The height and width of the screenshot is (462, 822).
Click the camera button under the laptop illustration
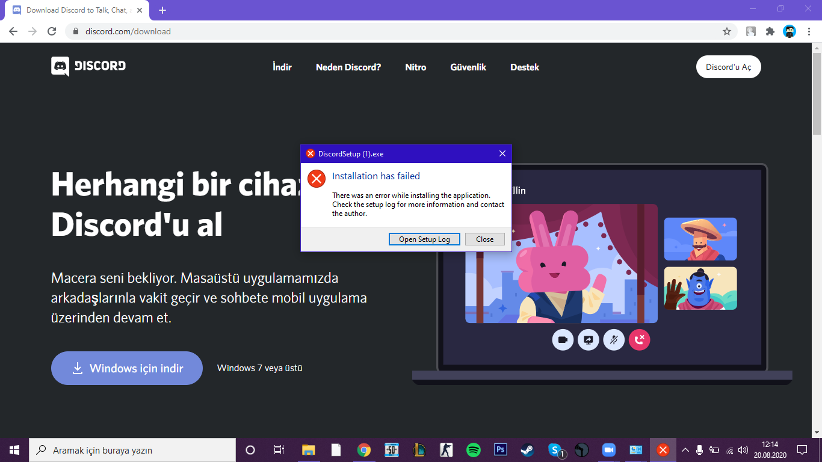[563, 340]
